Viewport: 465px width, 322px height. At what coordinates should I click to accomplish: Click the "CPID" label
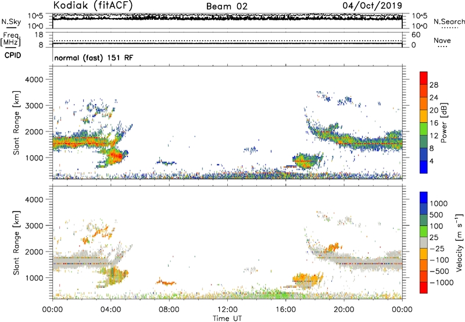coord(13,55)
